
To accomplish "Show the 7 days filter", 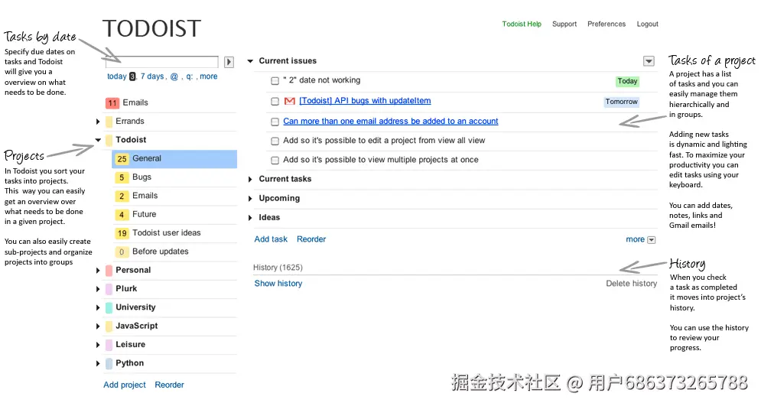I will pos(152,76).
